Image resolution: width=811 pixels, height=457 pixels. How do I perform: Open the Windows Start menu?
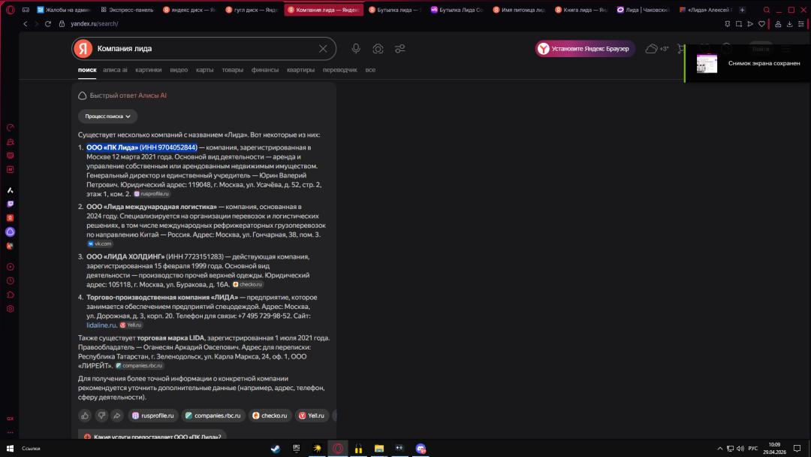pos(10,448)
